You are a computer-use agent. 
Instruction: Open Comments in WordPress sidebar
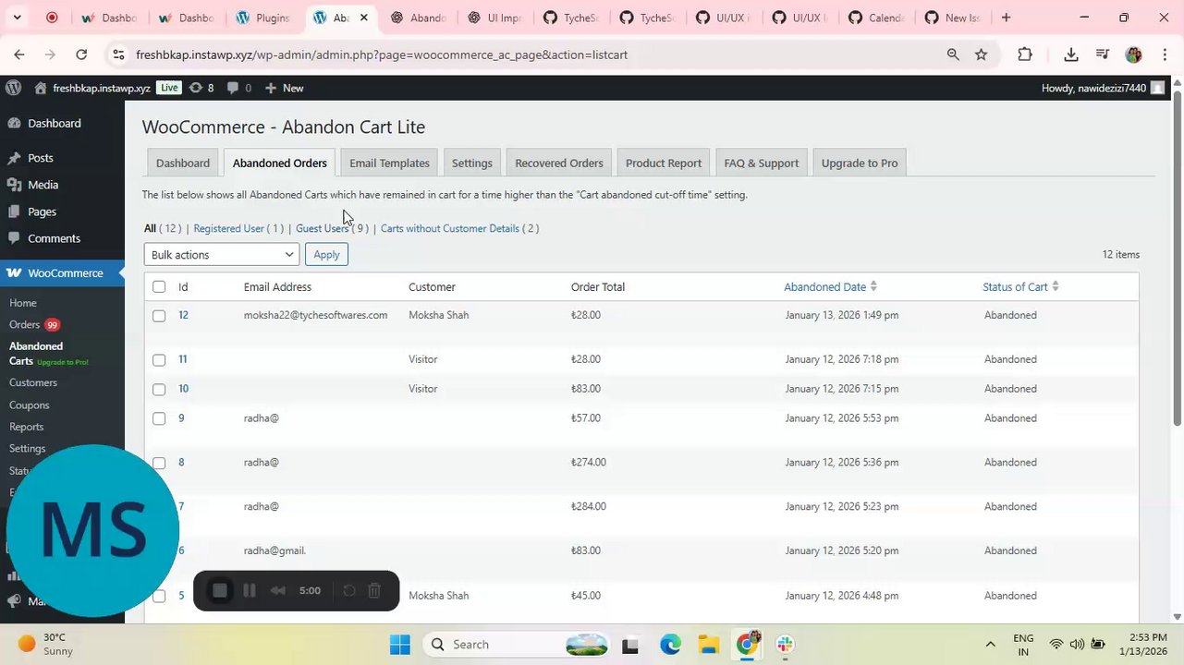click(54, 238)
